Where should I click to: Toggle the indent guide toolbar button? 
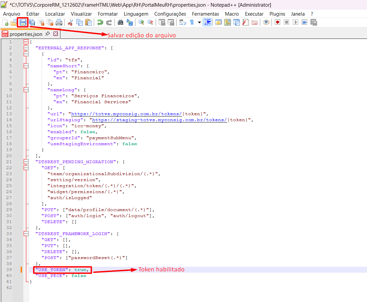tap(207, 23)
